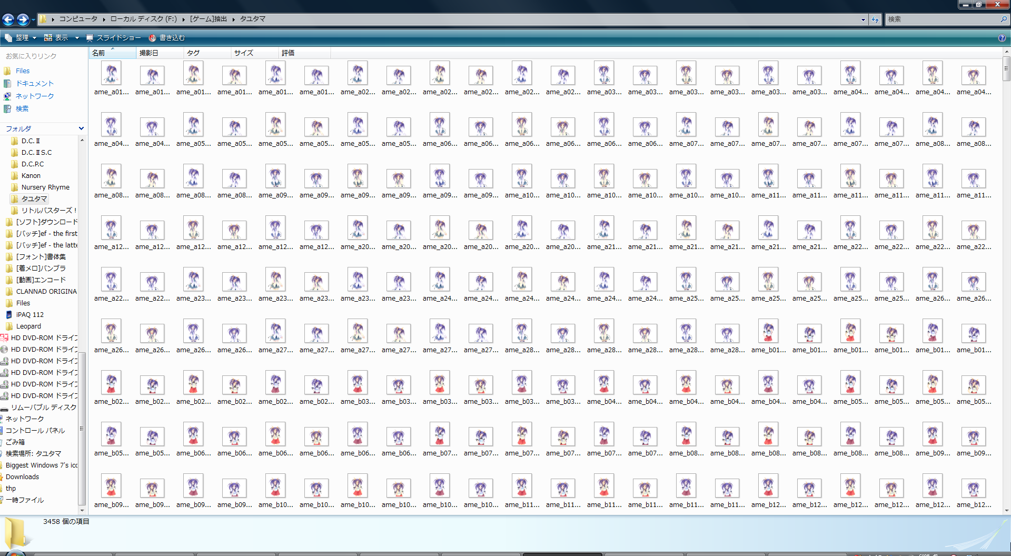1011x556 pixels.
Task: Click the folder icon in the address bar
Action: click(43, 19)
